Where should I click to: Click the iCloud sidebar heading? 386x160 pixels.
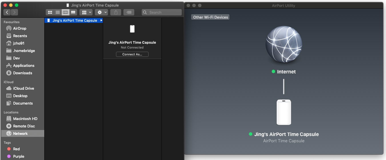(9, 82)
